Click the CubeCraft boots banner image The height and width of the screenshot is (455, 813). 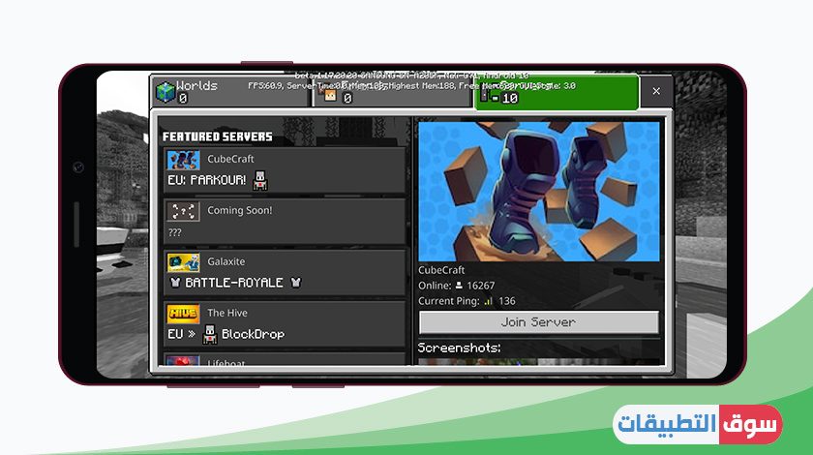pyautogui.click(x=539, y=192)
